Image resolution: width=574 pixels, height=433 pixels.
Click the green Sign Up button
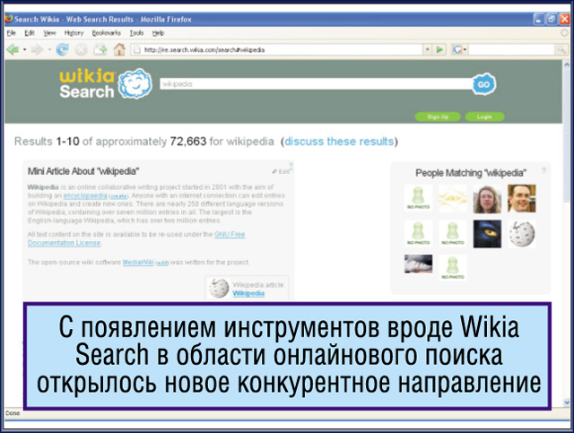pyautogui.click(x=438, y=117)
